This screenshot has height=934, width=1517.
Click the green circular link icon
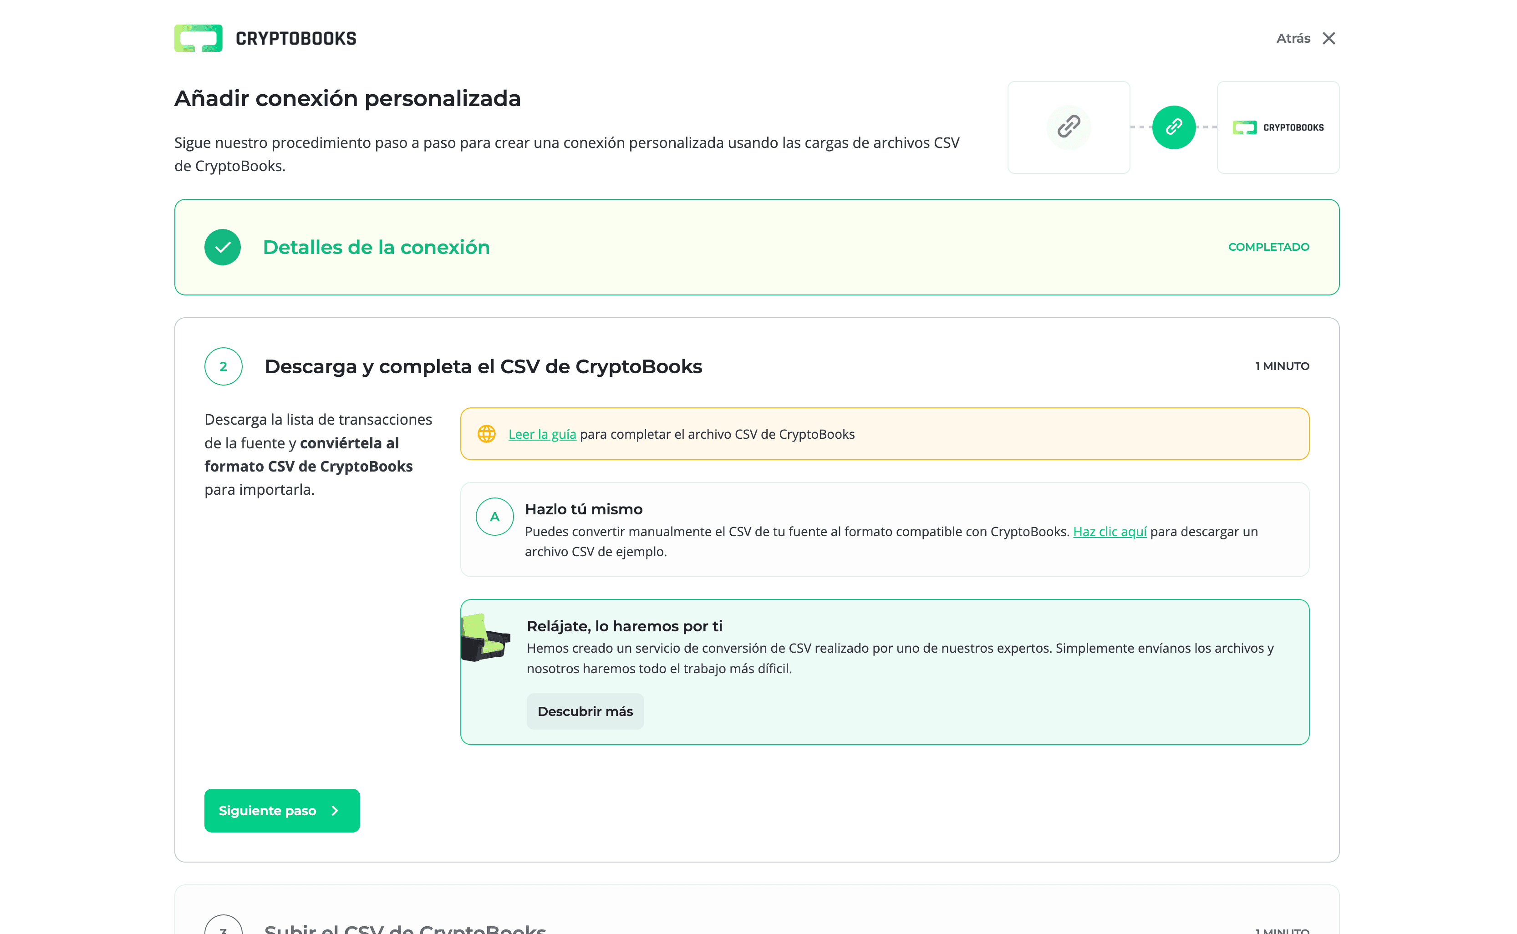[x=1173, y=127]
